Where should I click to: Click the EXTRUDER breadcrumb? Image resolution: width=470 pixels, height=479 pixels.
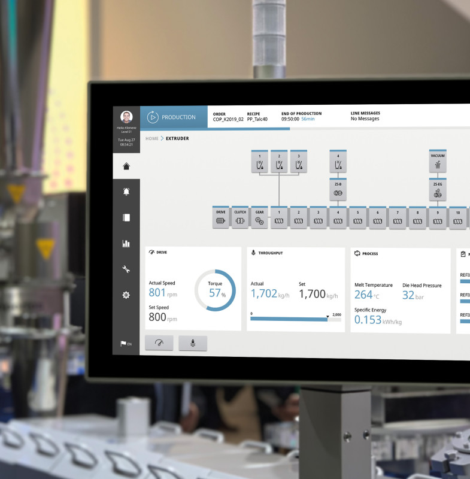pos(177,138)
